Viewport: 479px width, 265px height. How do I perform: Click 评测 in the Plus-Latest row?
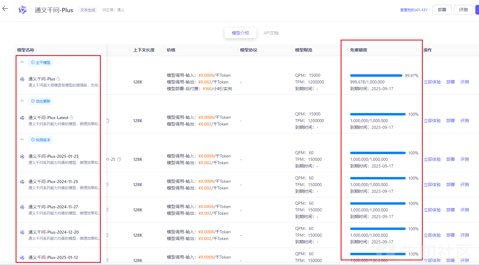pos(465,121)
